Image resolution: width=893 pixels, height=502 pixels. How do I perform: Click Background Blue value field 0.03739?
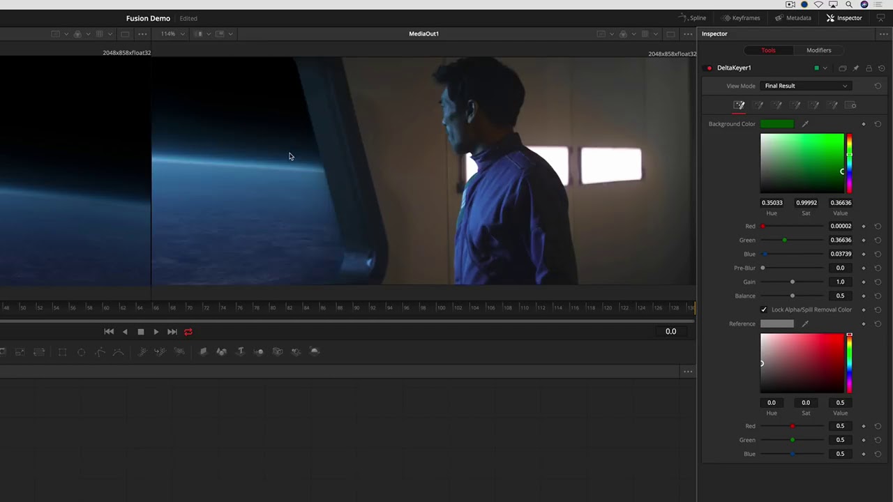pyautogui.click(x=841, y=254)
